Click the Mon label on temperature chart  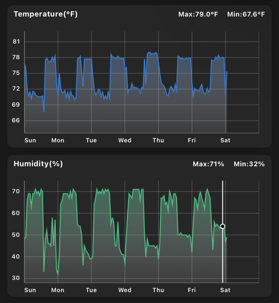[58, 140]
